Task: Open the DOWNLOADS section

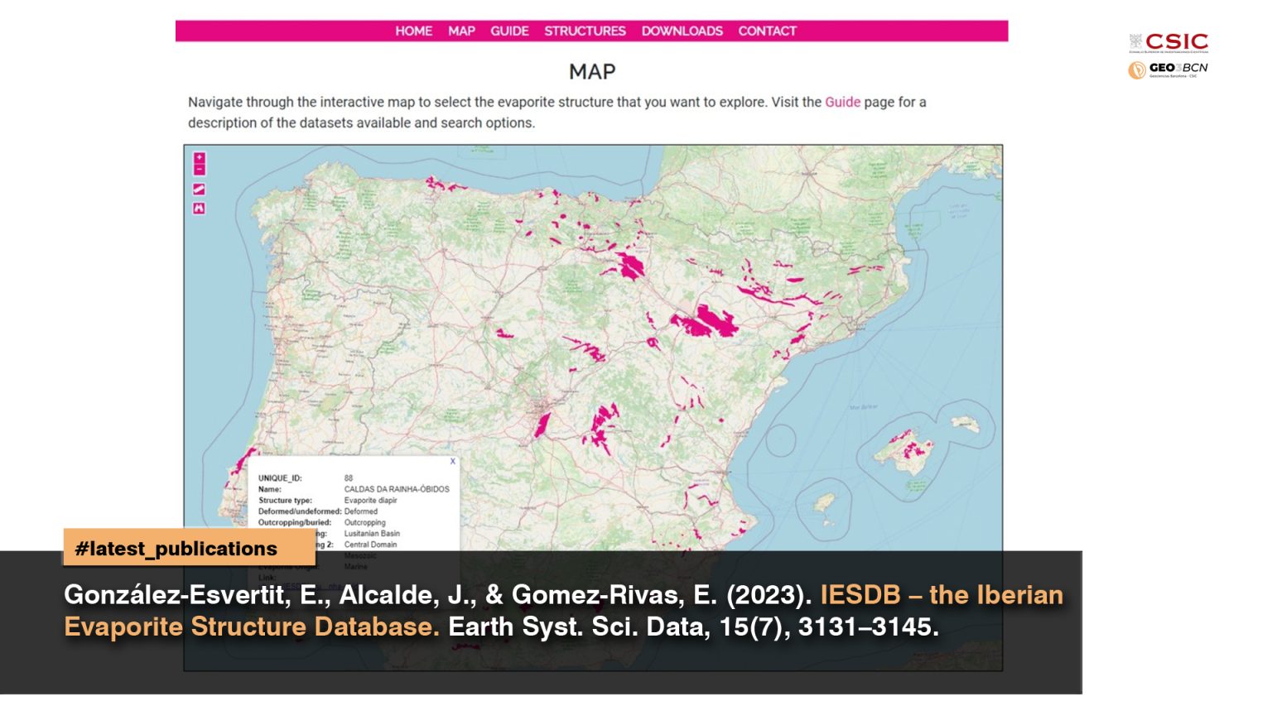Action: [682, 31]
